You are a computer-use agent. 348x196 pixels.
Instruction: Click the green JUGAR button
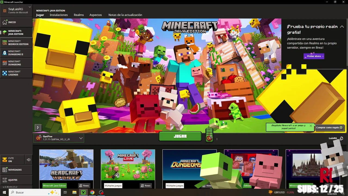point(180,136)
